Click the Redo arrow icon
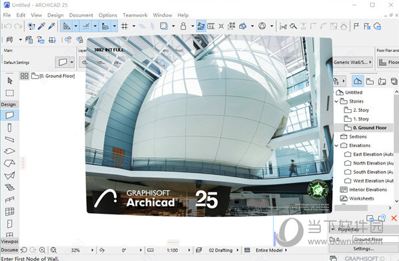 point(18,26)
